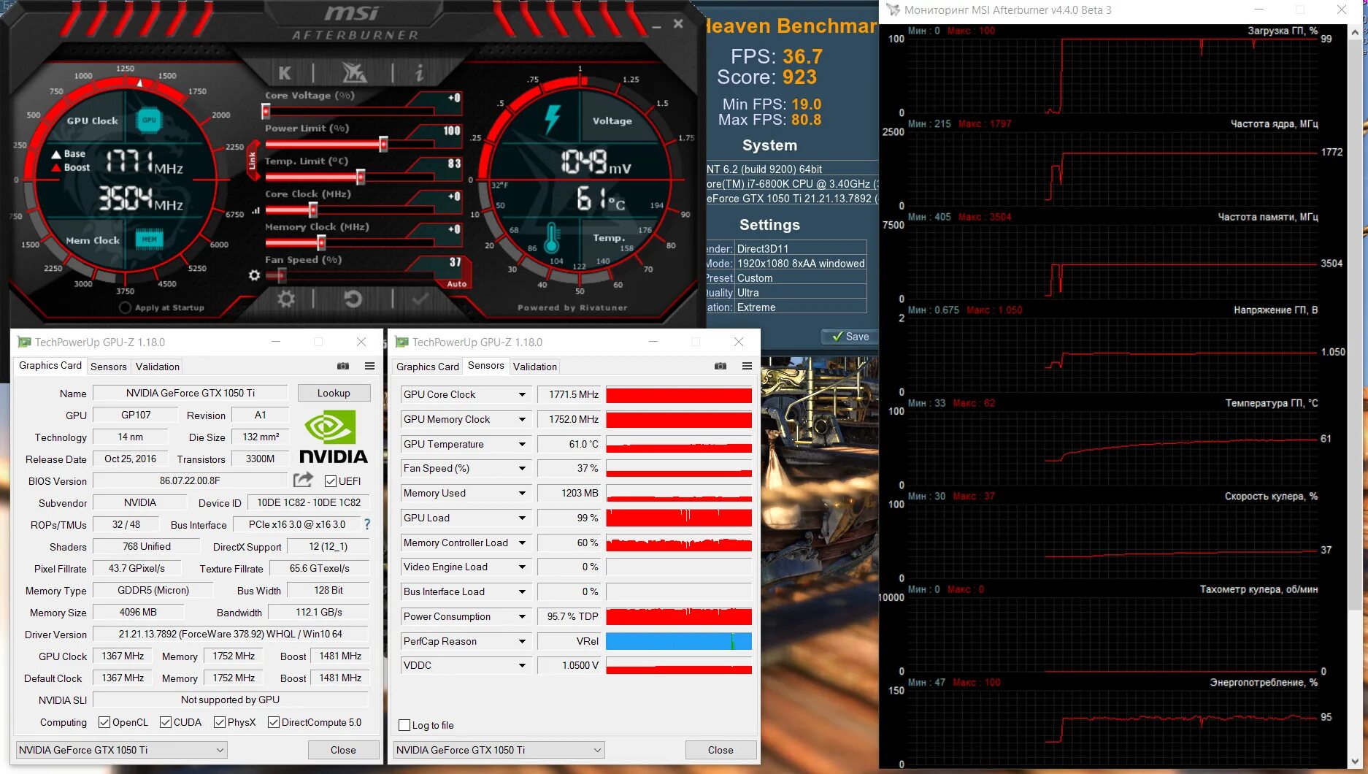This screenshot has height=774, width=1368.
Task: Minimize the MSI Afterburner skin window
Action: (657, 27)
